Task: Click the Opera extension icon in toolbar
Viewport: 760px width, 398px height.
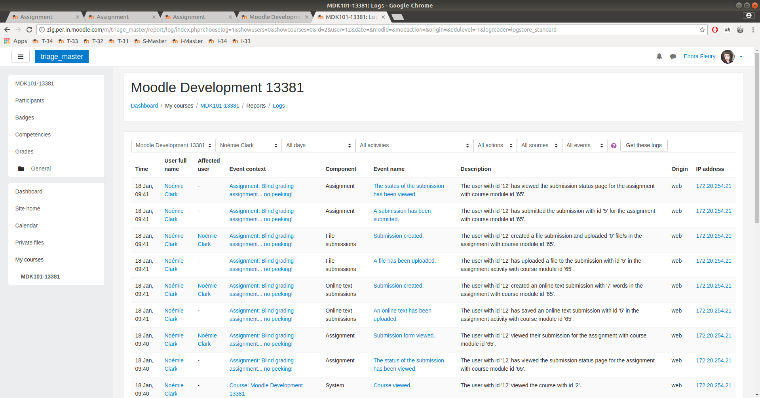Action: pos(715,30)
